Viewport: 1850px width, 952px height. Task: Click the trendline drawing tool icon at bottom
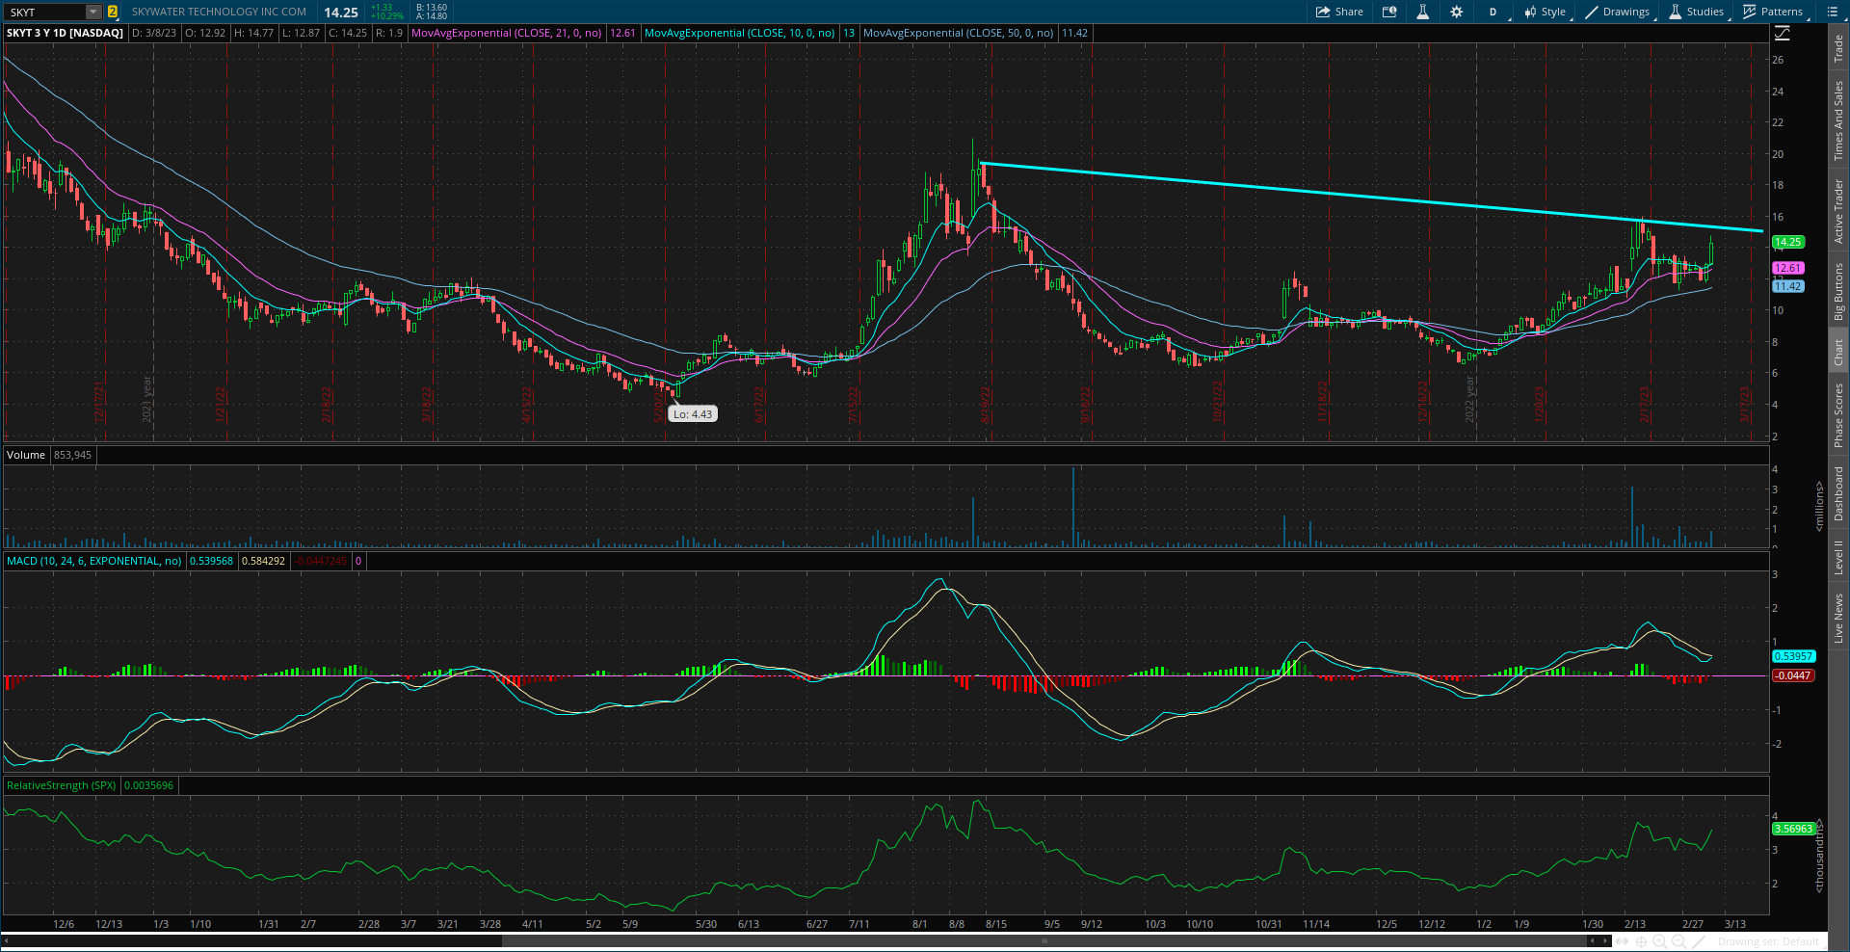pyautogui.click(x=1698, y=941)
